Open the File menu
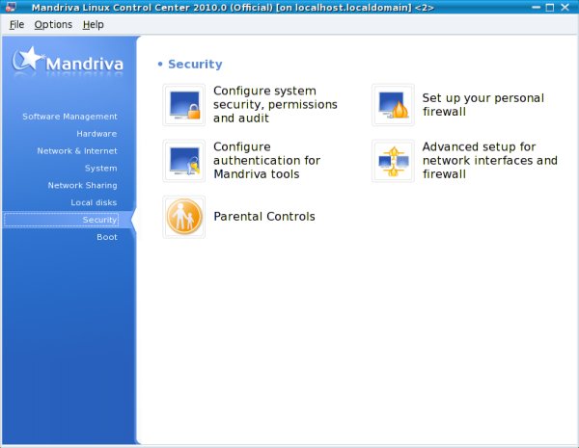The height and width of the screenshot is (448, 579). [16, 25]
